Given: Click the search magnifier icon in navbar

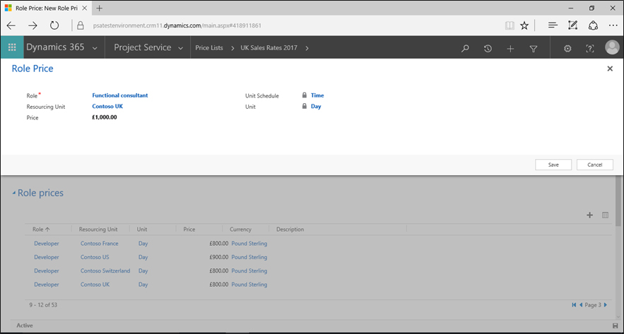Looking at the screenshot, I should tap(465, 48).
